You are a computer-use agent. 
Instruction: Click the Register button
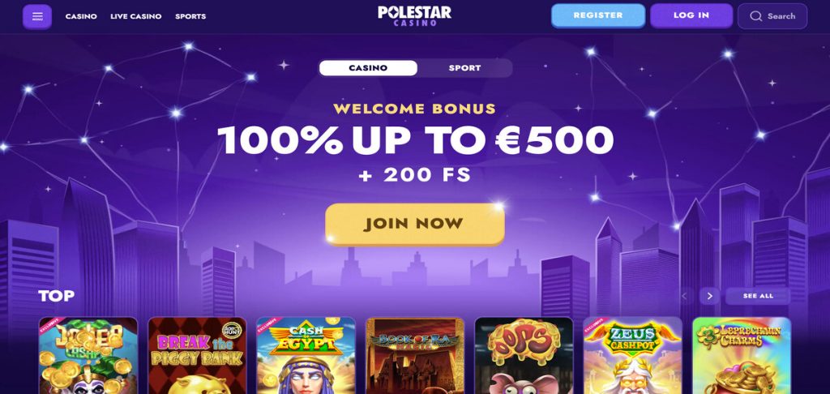[598, 15]
